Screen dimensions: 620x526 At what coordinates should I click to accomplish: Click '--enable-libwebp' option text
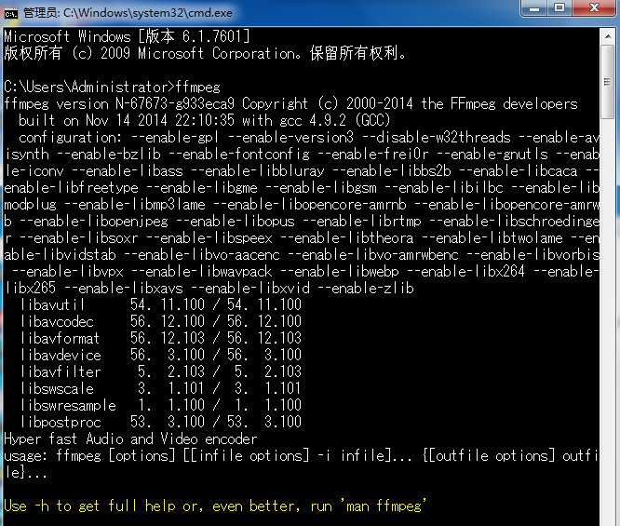click(339, 271)
